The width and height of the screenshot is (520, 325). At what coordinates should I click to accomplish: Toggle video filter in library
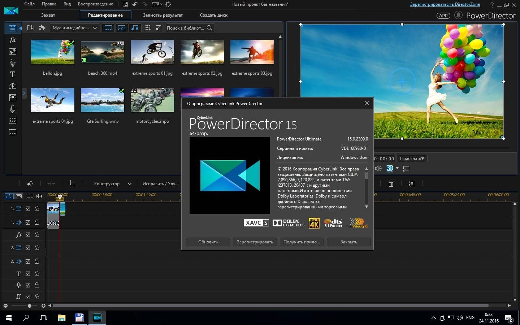pyautogui.click(x=108, y=28)
